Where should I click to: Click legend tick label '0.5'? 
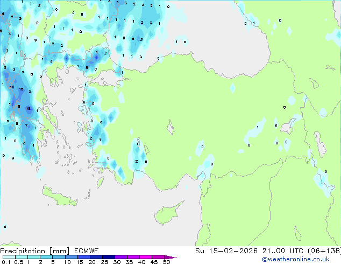point(18,262)
